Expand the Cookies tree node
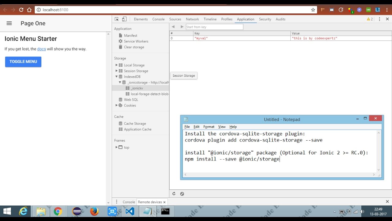Image resolution: width=392 pixels, height=221 pixels. [116, 105]
